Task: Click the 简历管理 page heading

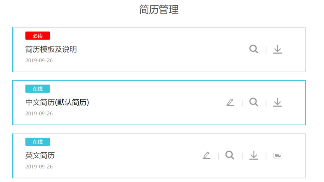Action: (159, 10)
